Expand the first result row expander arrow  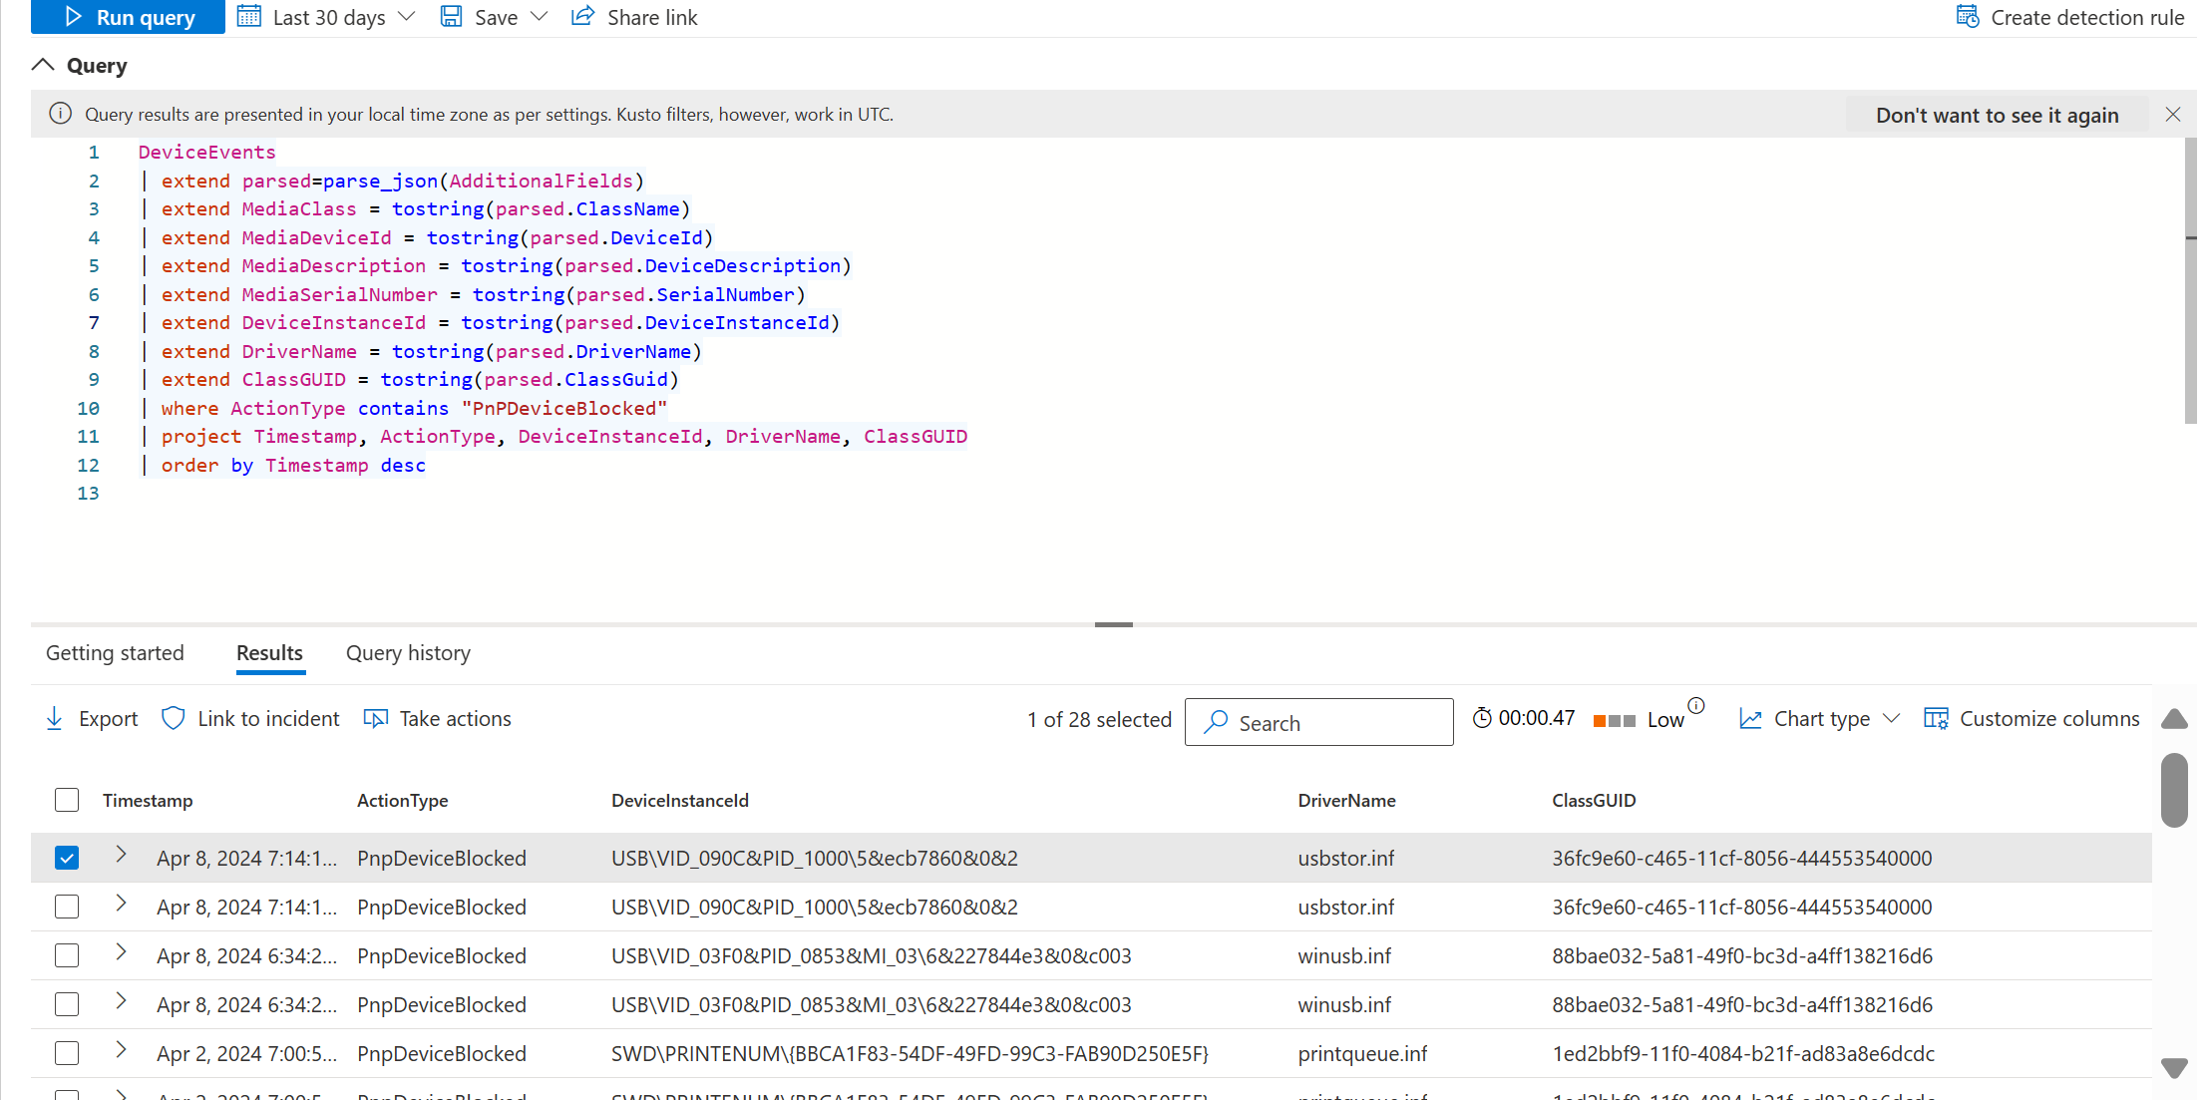click(x=121, y=856)
